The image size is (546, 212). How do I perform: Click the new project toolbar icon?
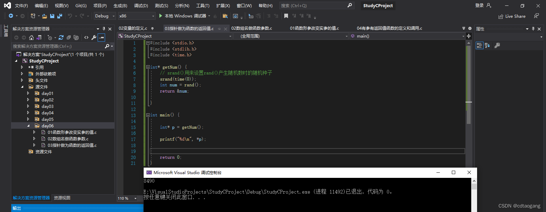pos(33,16)
